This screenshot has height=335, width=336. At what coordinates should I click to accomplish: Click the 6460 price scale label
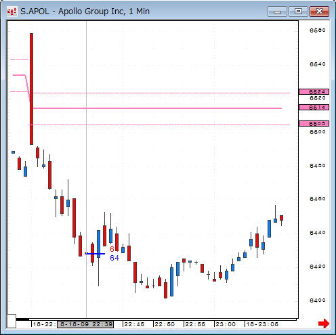coord(318,199)
